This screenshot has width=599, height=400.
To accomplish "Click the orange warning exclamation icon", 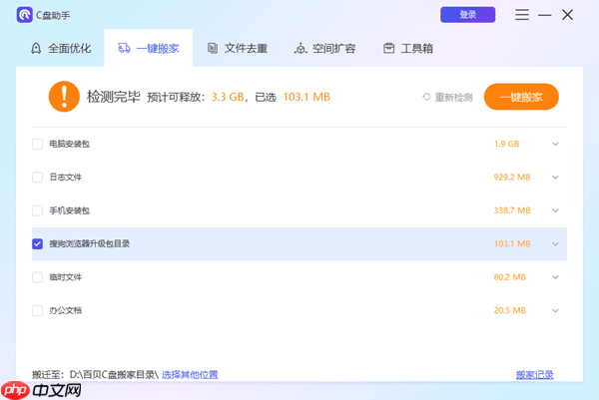I will pyautogui.click(x=64, y=97).
